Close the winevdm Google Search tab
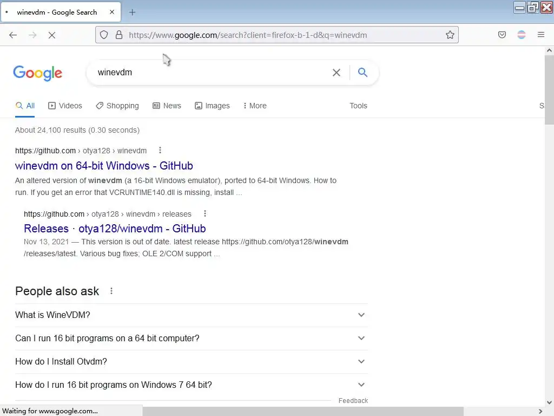 tap(112, 12)
